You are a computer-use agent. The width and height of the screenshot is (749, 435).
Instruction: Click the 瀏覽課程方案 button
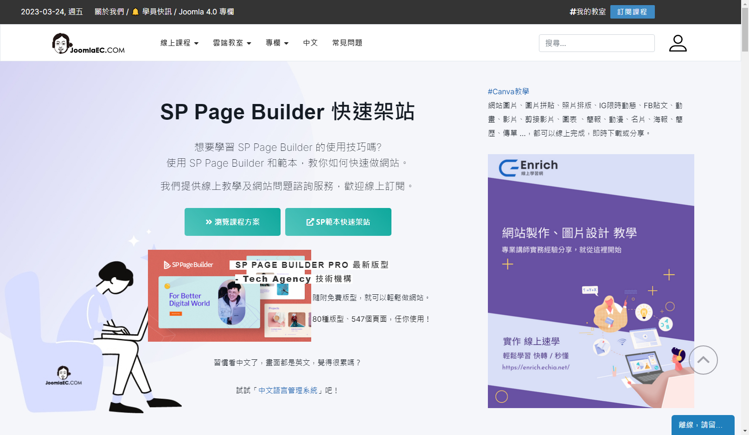(232, 222)
